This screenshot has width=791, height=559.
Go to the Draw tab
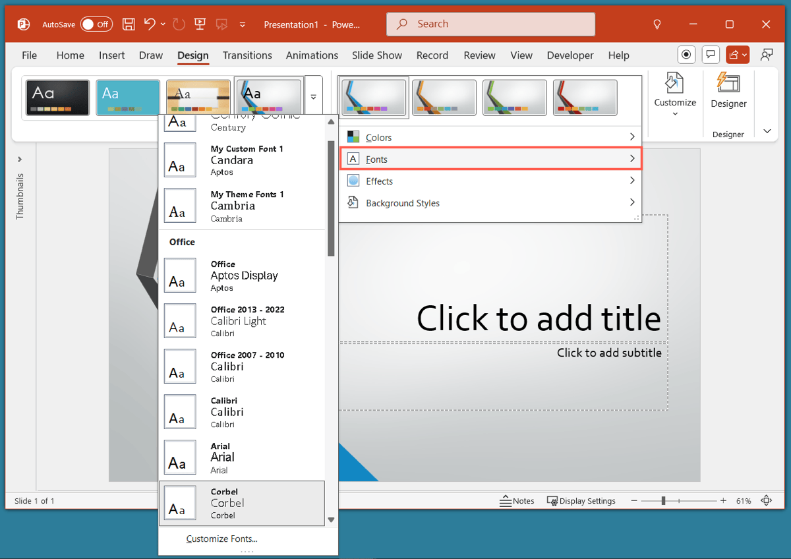tap(151, 55)
